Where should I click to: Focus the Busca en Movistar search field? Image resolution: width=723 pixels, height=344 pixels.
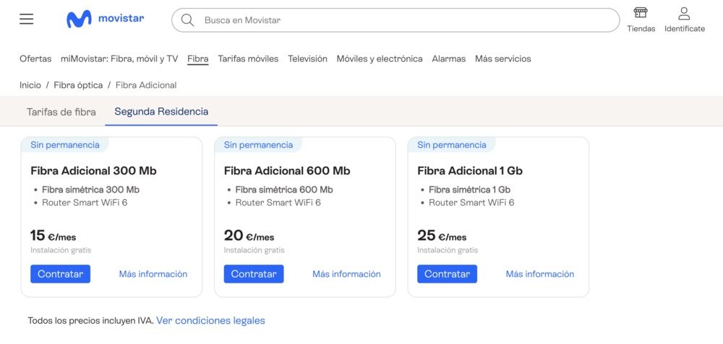(395, 20)
